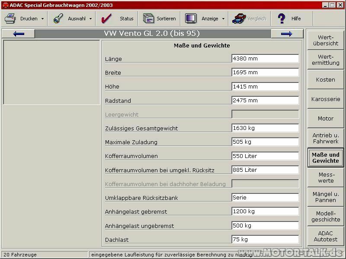
Task: Close the ADAC Special Gebrauchtwagen window
Action: (340, 5)
